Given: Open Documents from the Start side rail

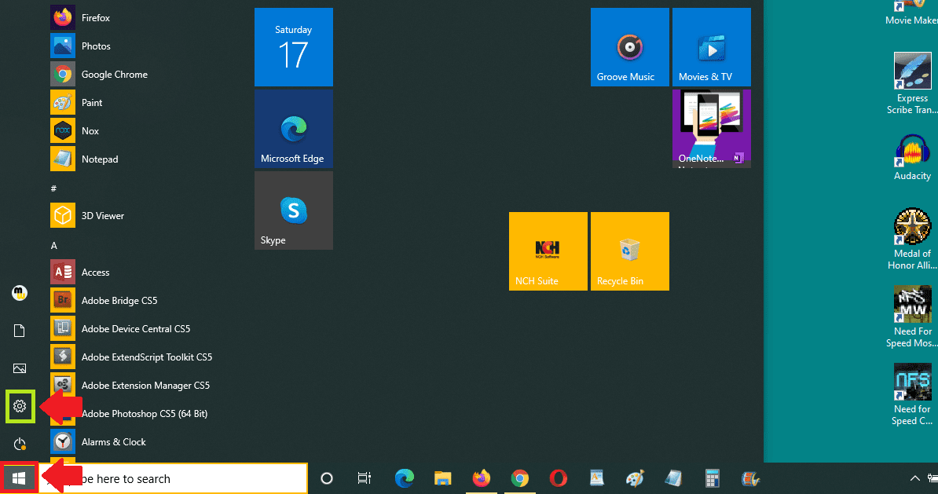Looking at the screenshot, I should tap(20, 331).
